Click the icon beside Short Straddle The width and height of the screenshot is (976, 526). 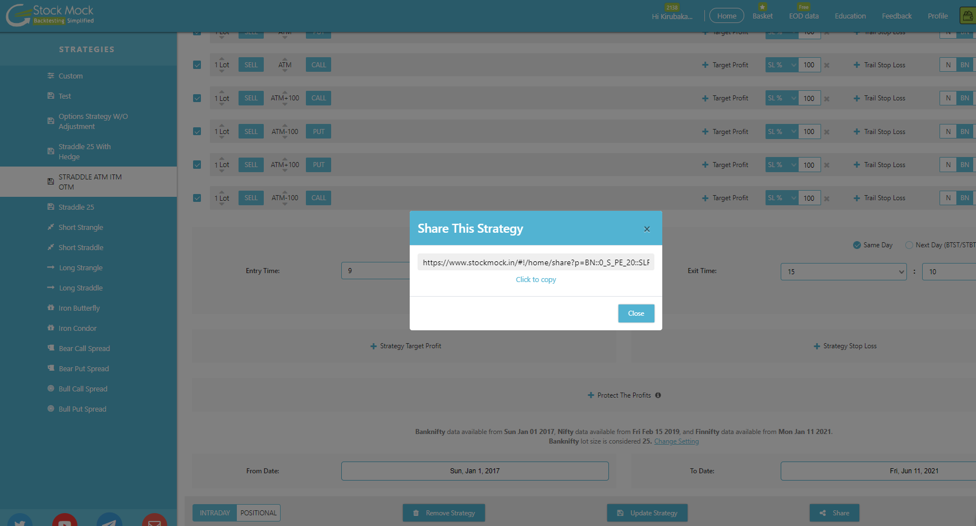51,247
